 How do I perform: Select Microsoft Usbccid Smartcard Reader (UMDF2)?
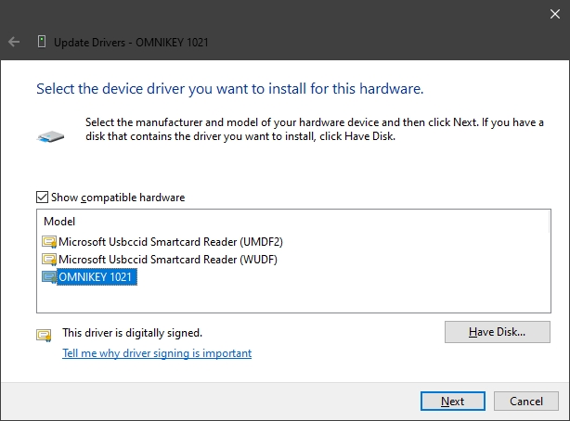171,242
